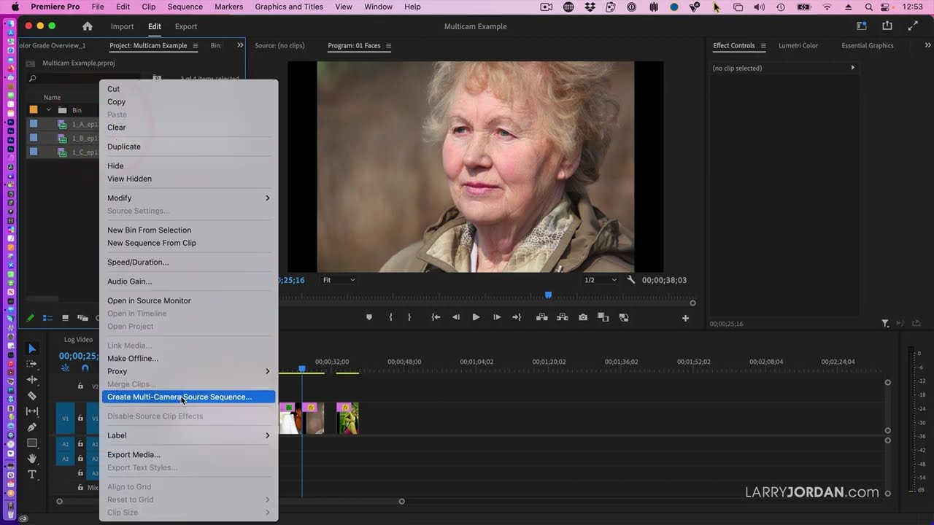
Task: Select the Track Select Forward tool
Action: (32, 364)
